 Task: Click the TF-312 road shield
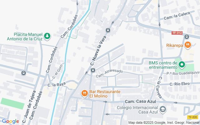coord(177,33)
